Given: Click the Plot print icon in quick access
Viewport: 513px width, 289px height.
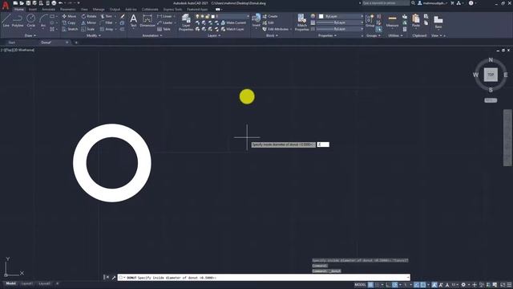Looking at the screenshot, I should tap(54, 3).
